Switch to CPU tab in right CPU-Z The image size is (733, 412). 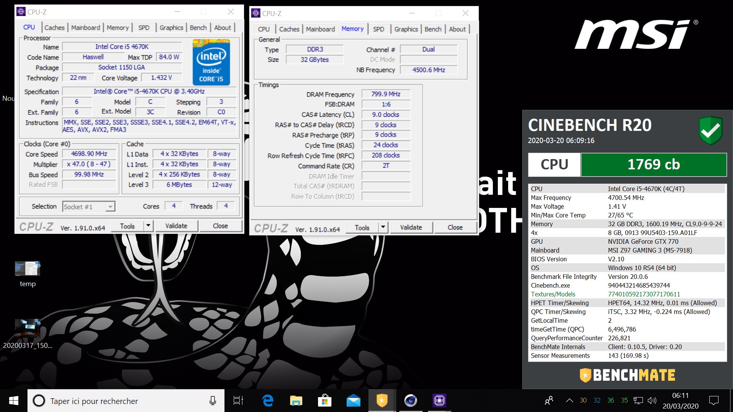click(x=264, y=29)
